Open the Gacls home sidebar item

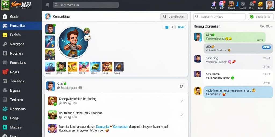coord(21,17)
